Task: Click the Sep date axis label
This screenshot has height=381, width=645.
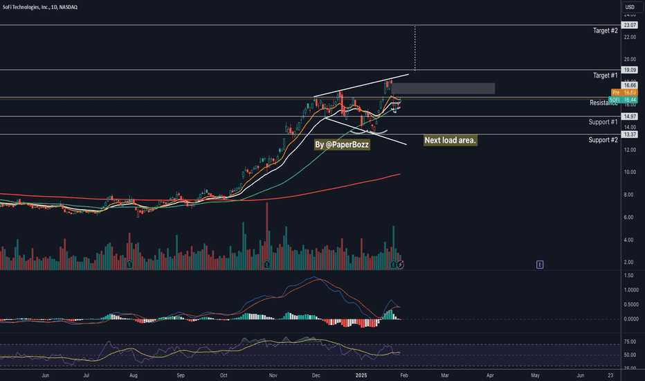Action: click(x=181, y=375)
